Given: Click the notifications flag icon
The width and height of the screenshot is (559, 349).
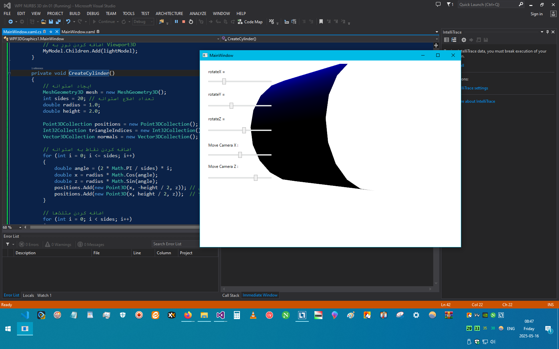Looking at the screenshot, I should pos(450,4).
